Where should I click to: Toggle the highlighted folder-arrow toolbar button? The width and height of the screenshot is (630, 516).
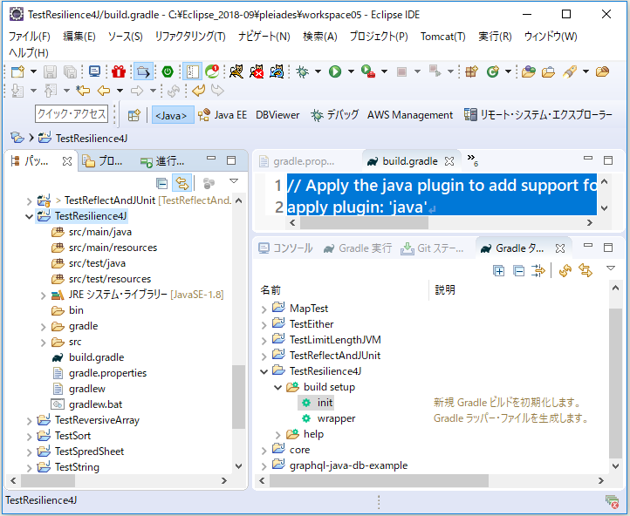[143, 71]
